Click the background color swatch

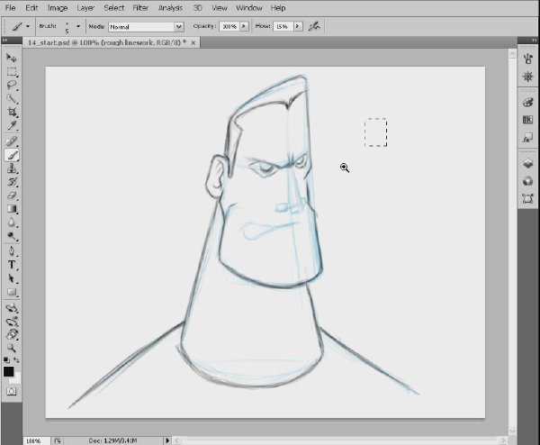tap(16, 379)
